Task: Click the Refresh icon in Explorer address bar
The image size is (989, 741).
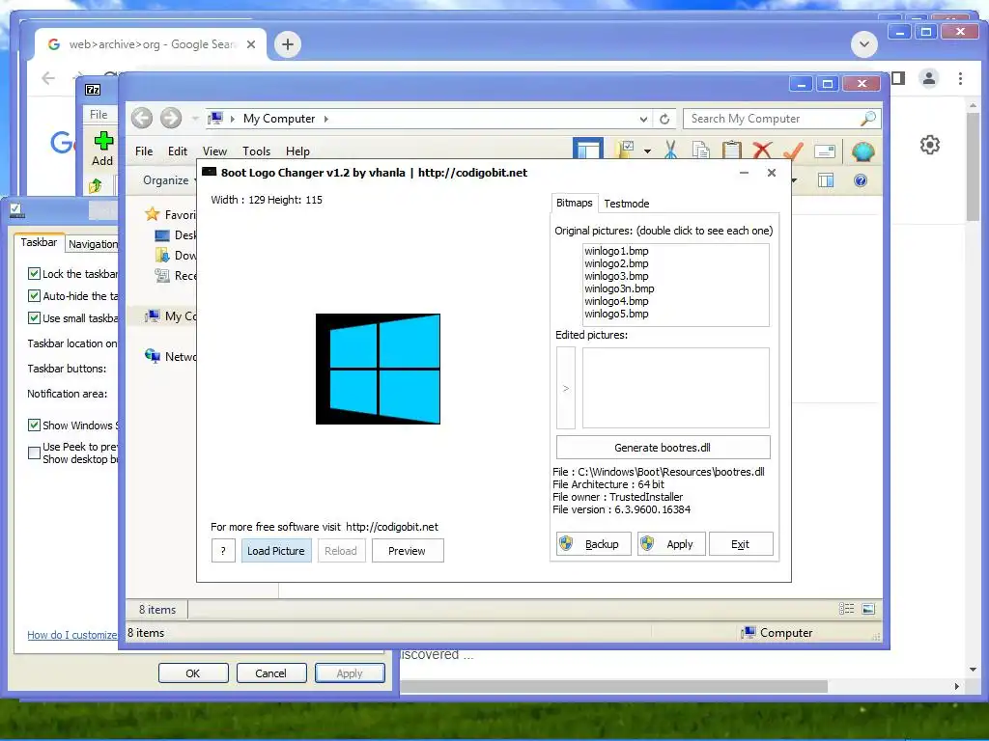Action: click(x=664, y=119)
